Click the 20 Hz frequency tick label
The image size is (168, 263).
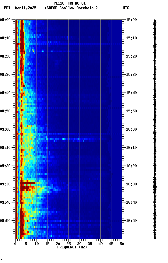(x=58, y=244)
